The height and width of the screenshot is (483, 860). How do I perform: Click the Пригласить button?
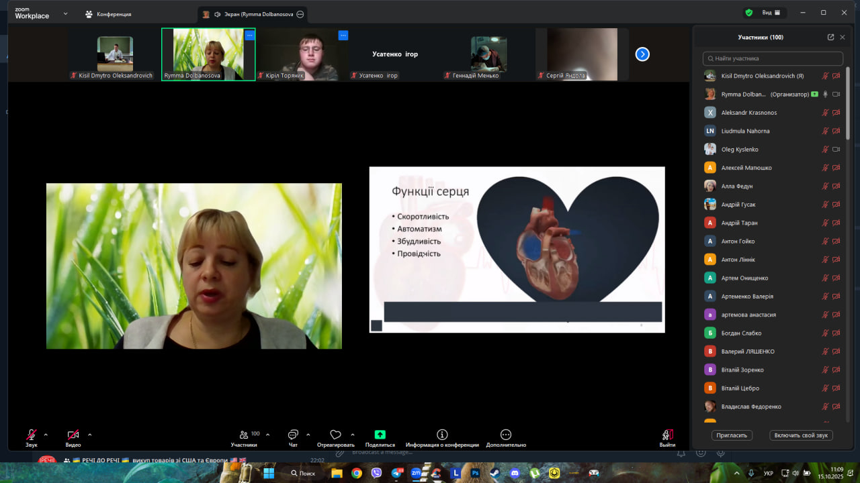coord(732,435)
